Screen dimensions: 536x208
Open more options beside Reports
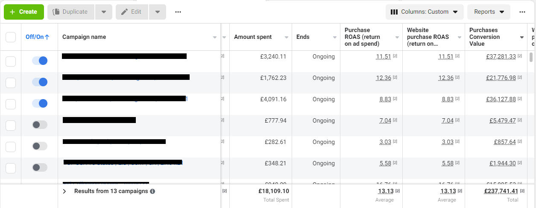click(522, 12)
